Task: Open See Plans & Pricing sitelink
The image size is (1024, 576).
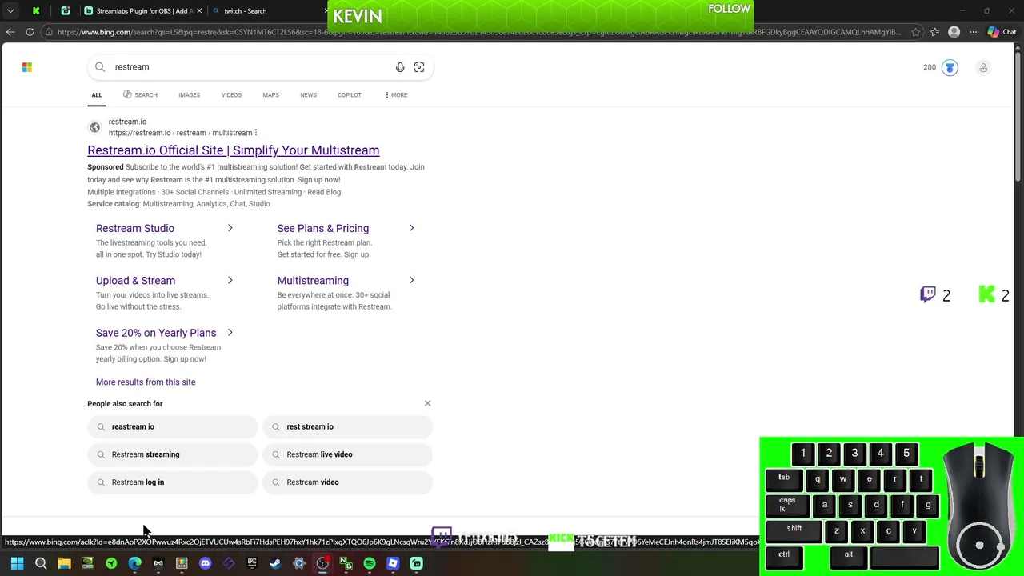Action: click(x=322, y=228)
